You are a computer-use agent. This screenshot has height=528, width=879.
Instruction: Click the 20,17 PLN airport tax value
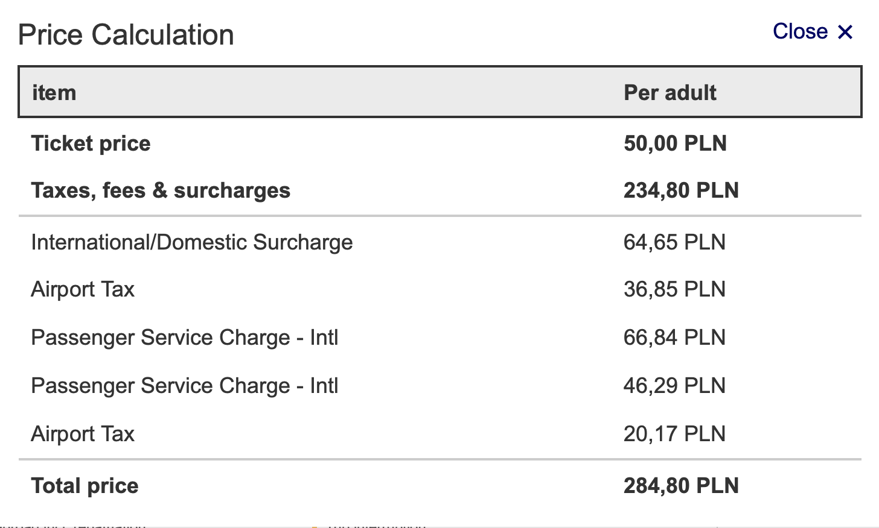pyautogui.click(x=674, y=434)
